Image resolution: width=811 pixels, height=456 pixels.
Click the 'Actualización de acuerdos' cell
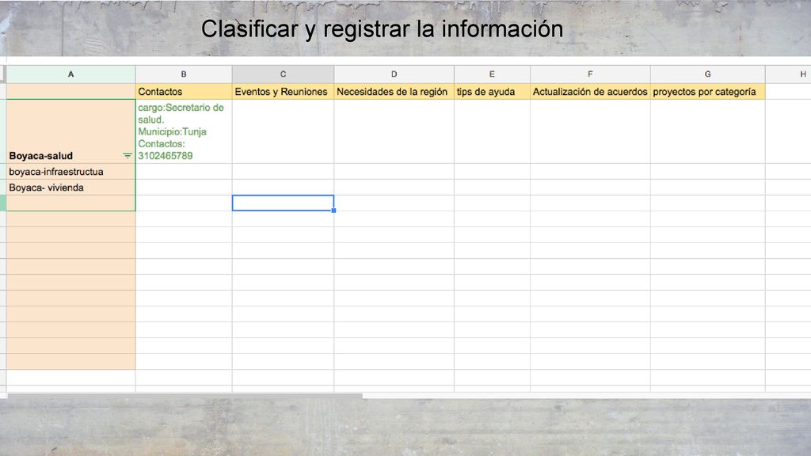590,92
